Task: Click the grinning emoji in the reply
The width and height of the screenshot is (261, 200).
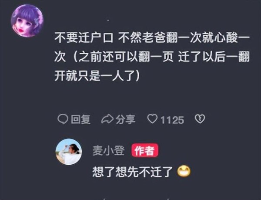Action: (x=184, y=172)
